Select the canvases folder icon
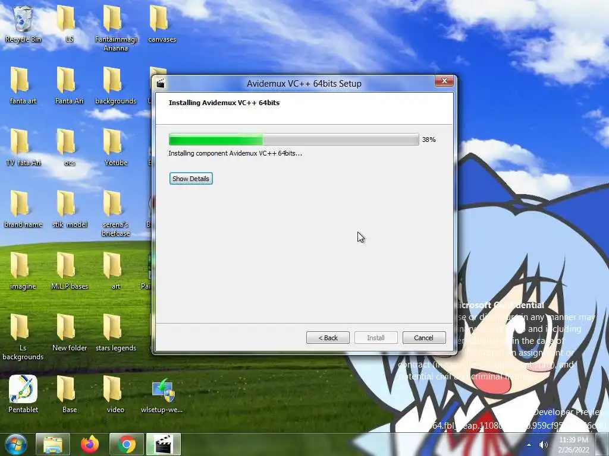This screenshot has width=609, height=456. [x=162, y=24]
